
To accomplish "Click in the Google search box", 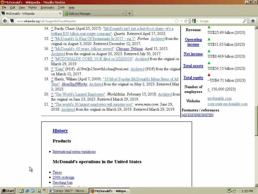I will click(220, 21).
